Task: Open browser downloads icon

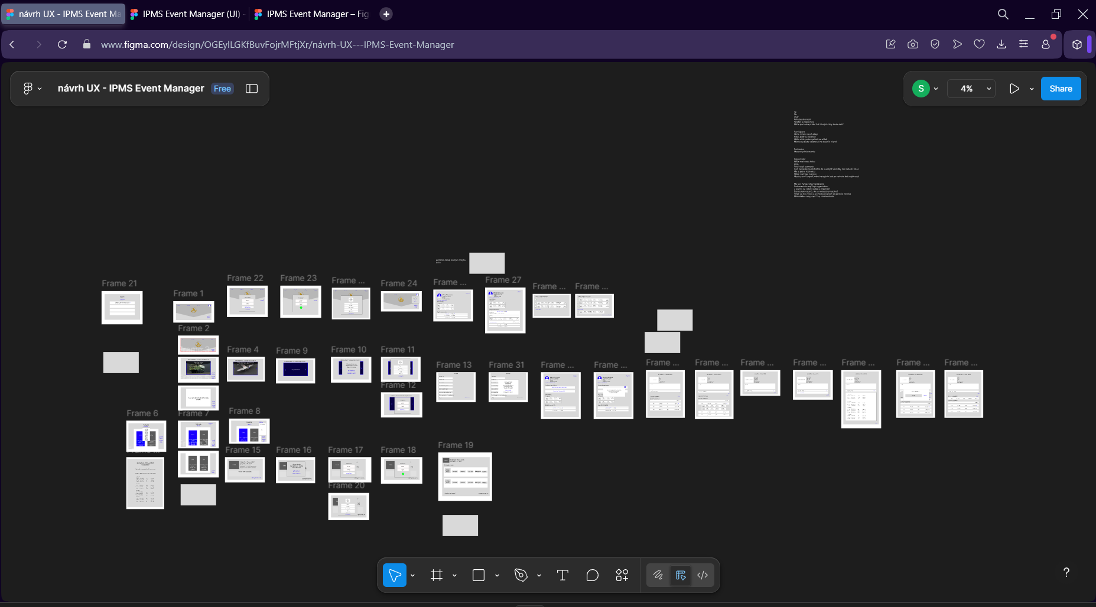Action: (x=1001, y=44)
